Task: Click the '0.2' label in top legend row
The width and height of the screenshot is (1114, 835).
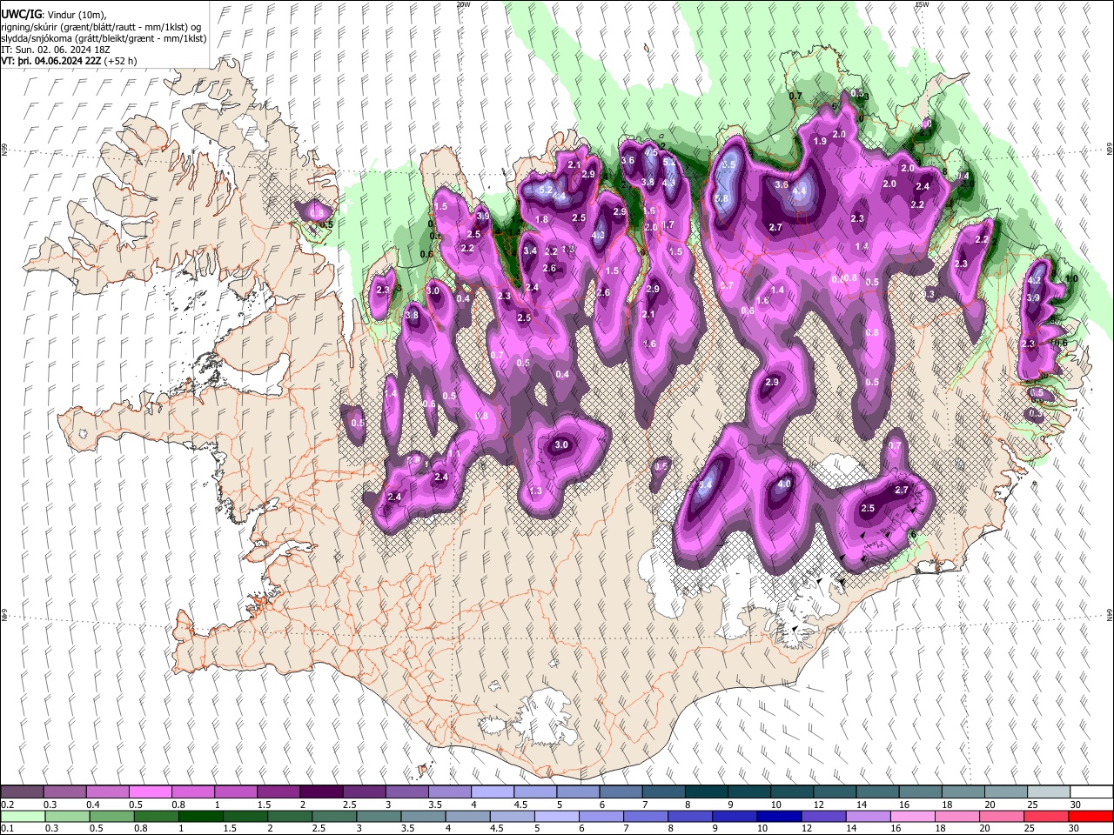Action: pos(7,805)
